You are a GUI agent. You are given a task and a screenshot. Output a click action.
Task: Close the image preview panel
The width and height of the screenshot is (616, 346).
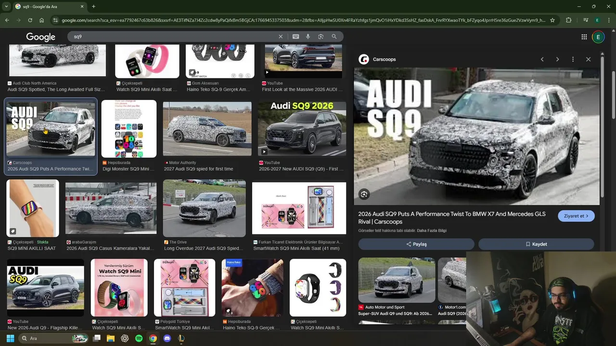click(x=588, y=59)
